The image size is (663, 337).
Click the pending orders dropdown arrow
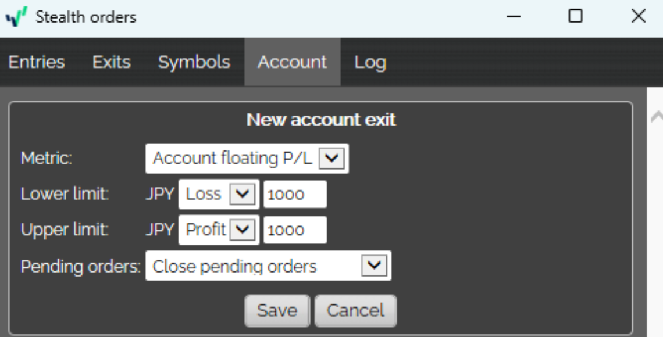coord(374,266)
